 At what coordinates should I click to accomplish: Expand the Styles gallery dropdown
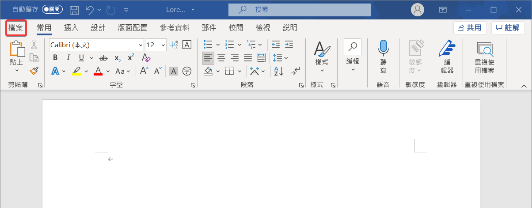click(x=322, y=70)
